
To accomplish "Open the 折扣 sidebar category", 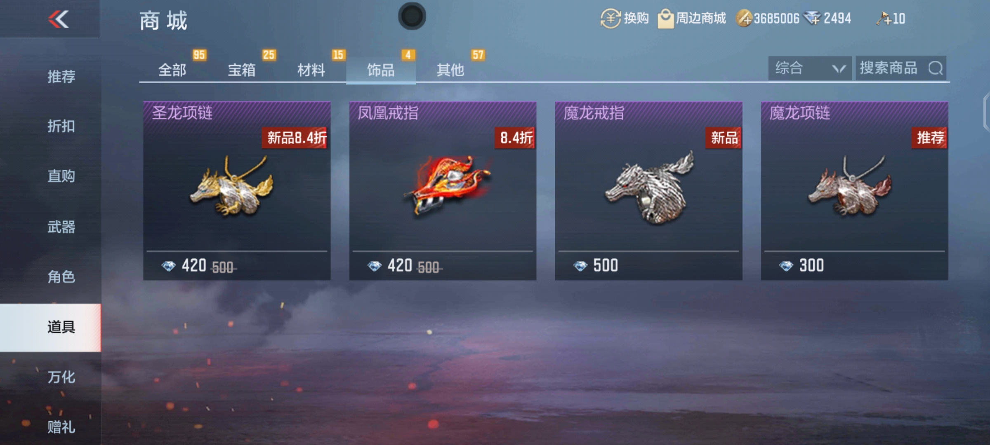I will click(61, 126).
